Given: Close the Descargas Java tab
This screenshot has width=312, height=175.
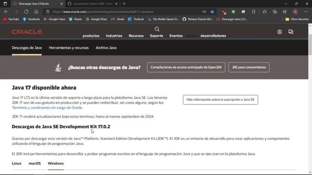Looking at the screenshot, I should (61, 4).
